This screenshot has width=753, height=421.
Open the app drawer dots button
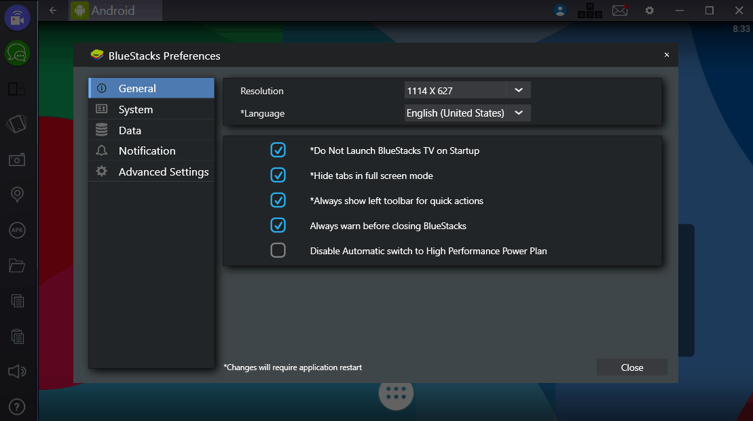(396, 393)
